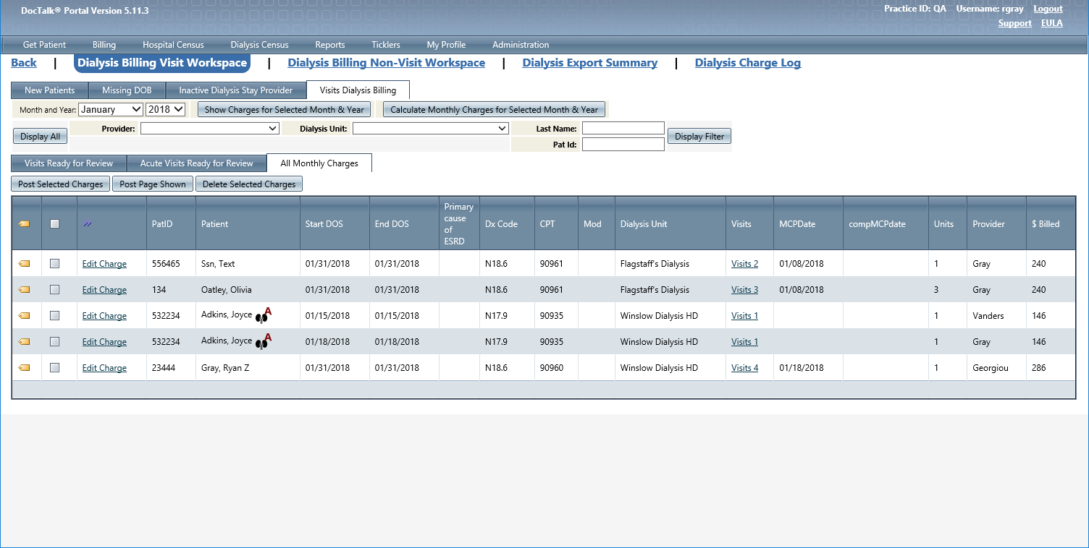
Task: Click acute kidney icon on 01/18/2018 Adkins row
Action: coord(264,342)
